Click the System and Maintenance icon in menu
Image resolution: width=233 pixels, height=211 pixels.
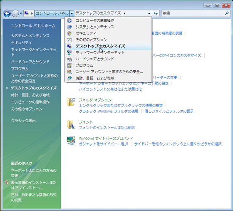pyautogui.click(x=69, y=27)
